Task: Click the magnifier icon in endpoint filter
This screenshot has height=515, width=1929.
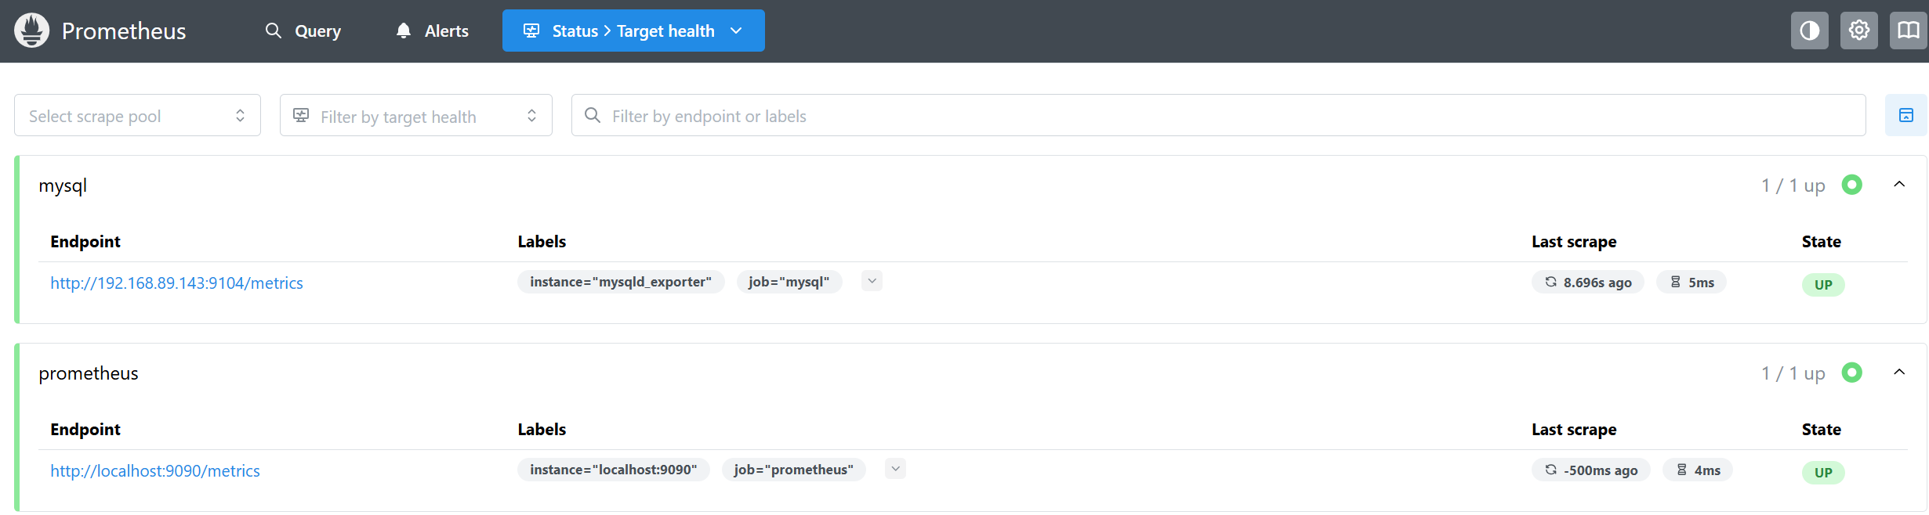Action: tap(593, 116)
